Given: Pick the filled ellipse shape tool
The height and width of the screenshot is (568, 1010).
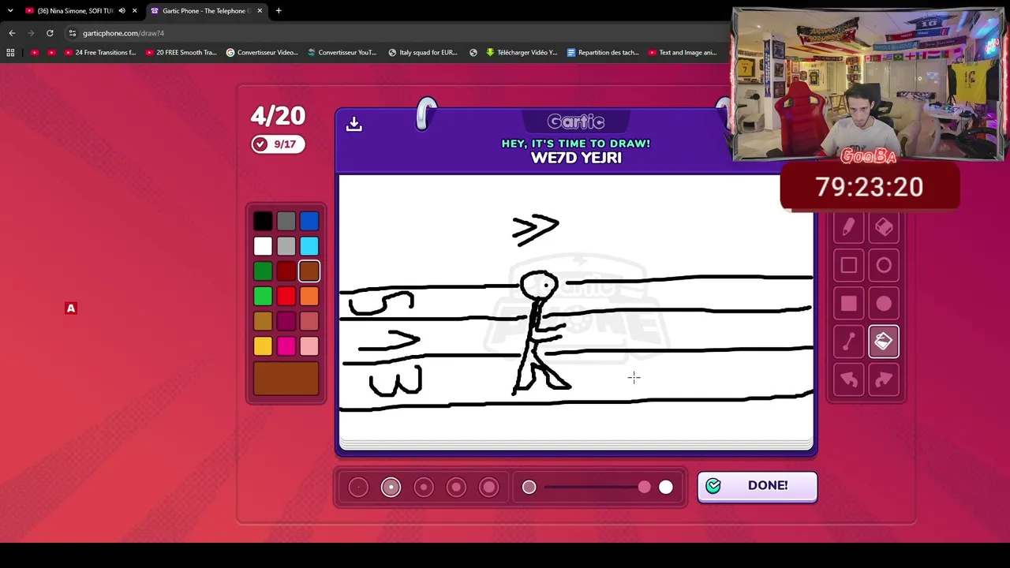Looking at the screenshot, I should tap(884, 304).
